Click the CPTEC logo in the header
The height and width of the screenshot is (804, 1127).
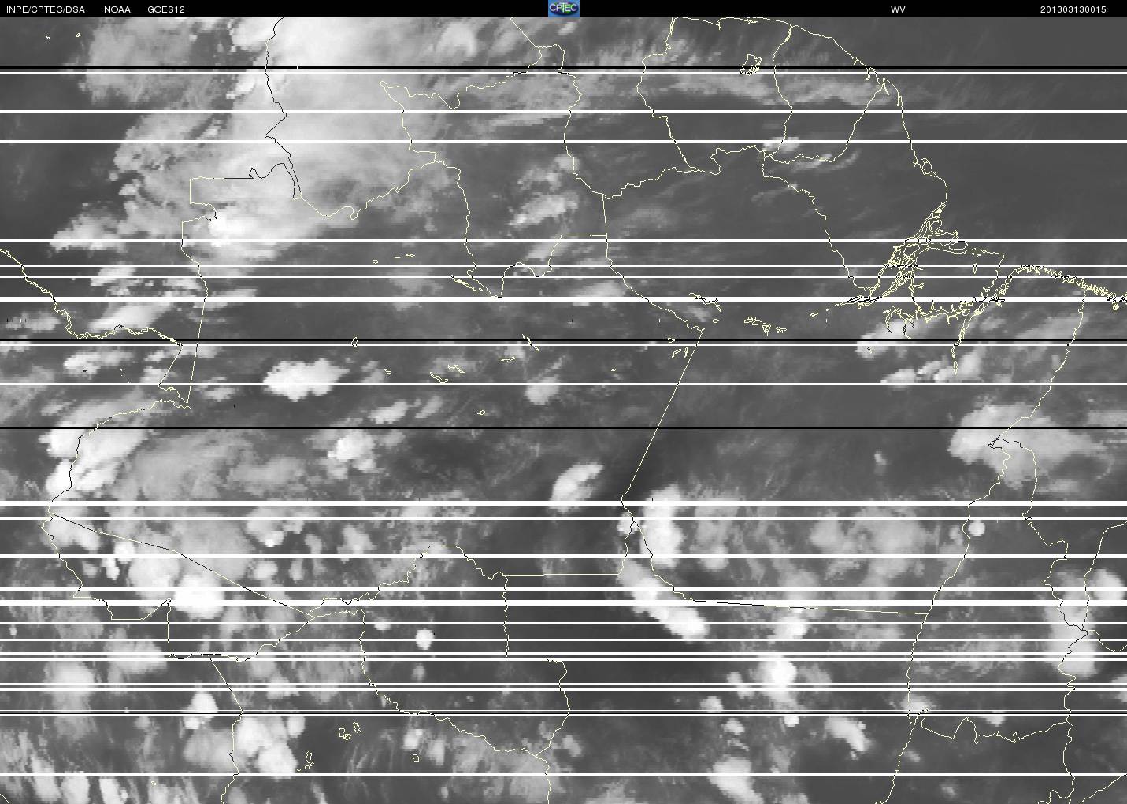[x=563, y=9]
